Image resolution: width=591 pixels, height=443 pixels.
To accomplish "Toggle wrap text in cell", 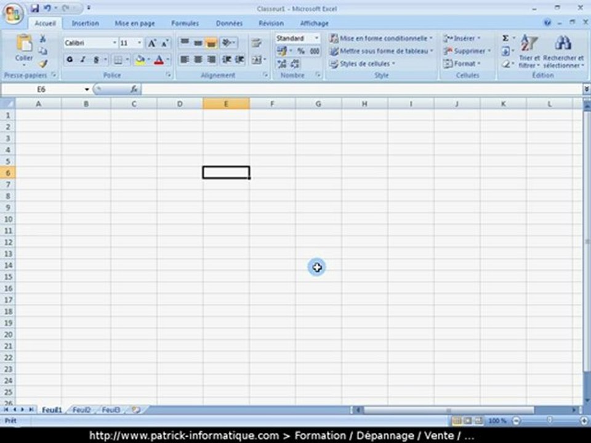I will click(x=256, y=43).
